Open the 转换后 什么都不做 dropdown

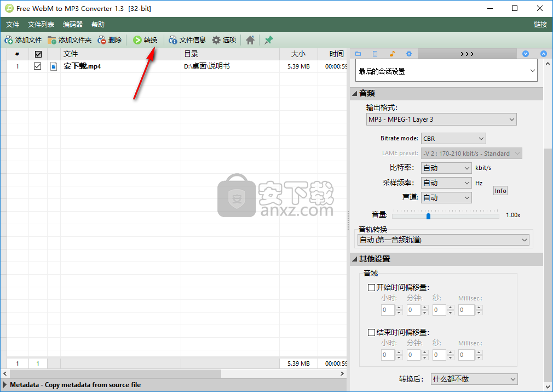point(474,379)
